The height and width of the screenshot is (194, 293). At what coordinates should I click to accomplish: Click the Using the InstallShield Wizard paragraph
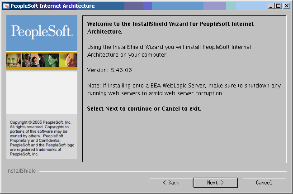tap(168, 51)
